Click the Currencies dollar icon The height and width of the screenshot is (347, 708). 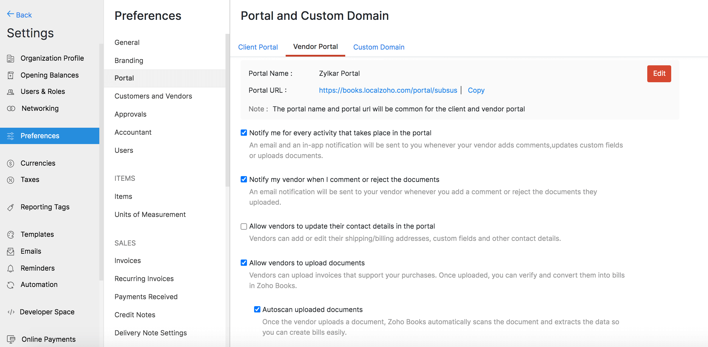[x=11, y=164]
